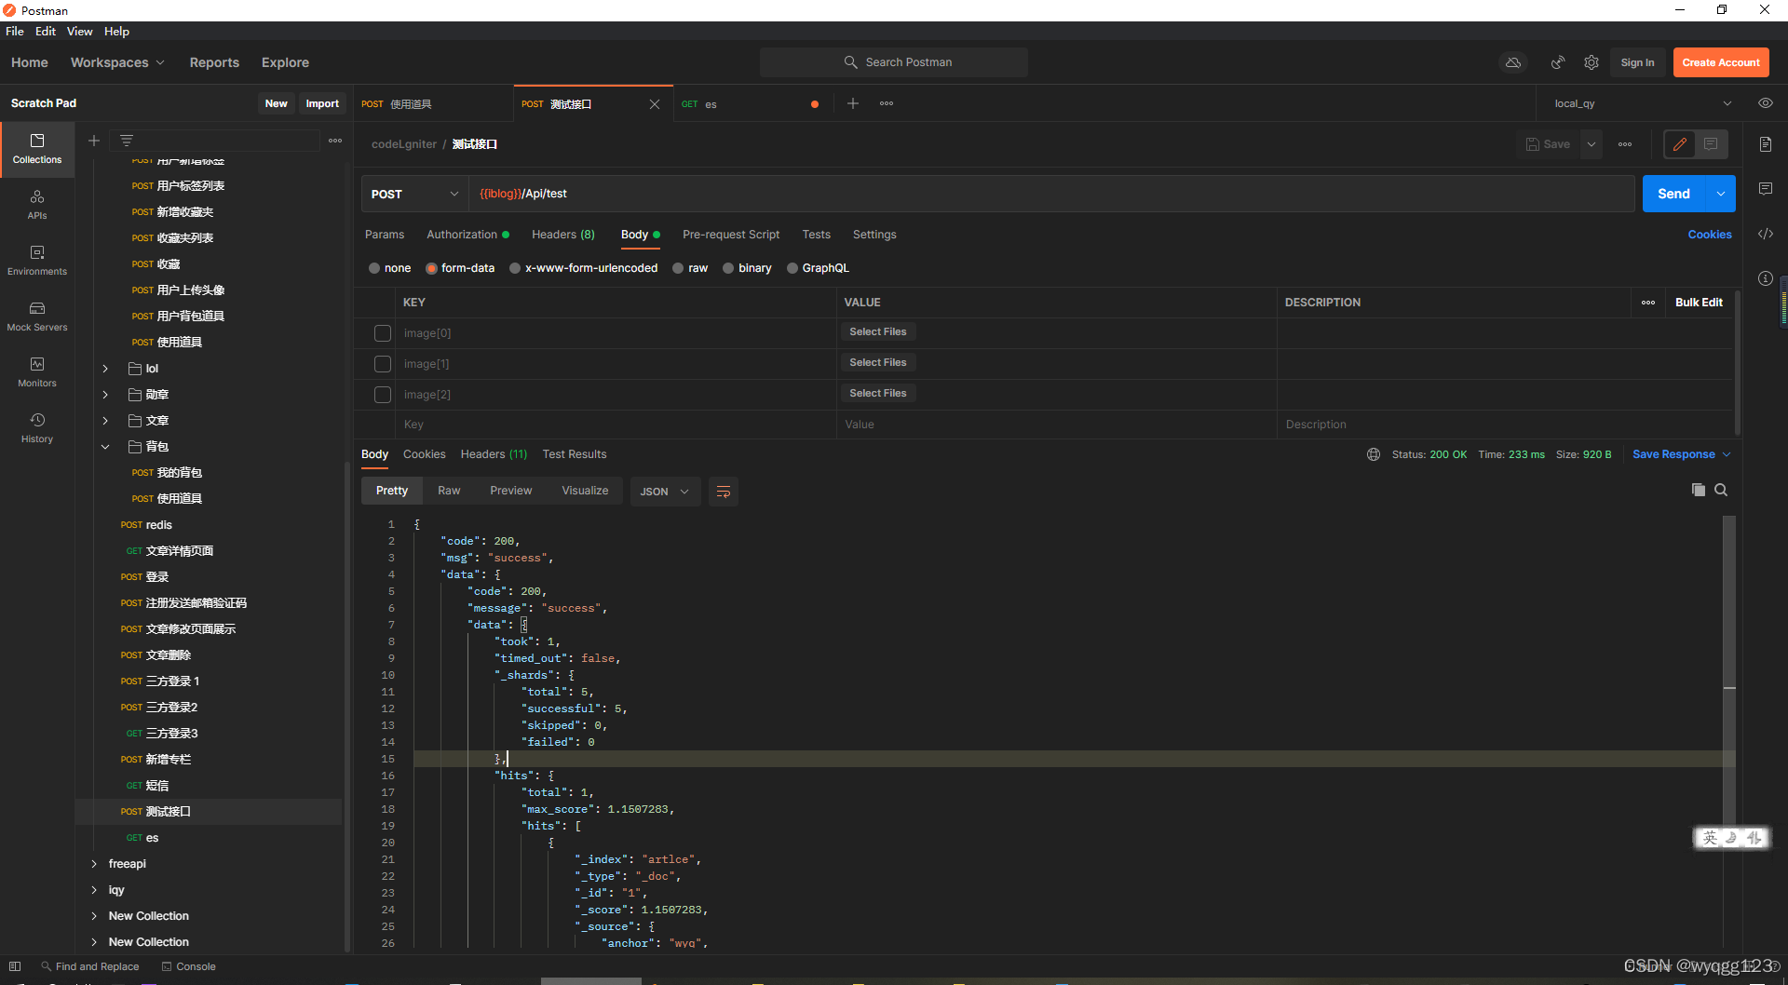This screenshot has height=985, width=1788.
Task: Open the documentation icon in right sidebar
Action: tap(1766, 144)
